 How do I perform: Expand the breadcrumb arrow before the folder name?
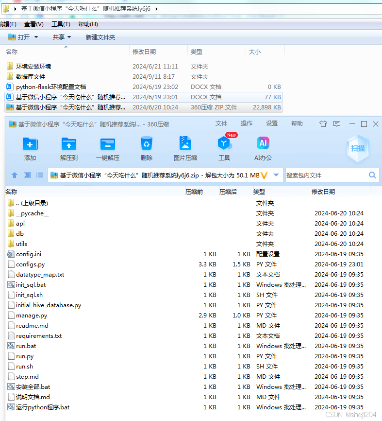[x=15, y=9]
